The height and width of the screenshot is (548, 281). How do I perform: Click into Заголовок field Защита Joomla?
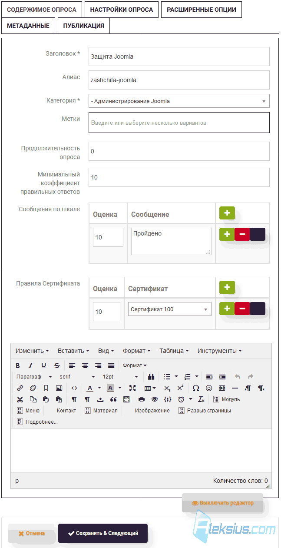[179, 56]
